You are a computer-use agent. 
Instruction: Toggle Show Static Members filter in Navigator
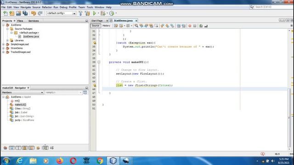point(18,148)
